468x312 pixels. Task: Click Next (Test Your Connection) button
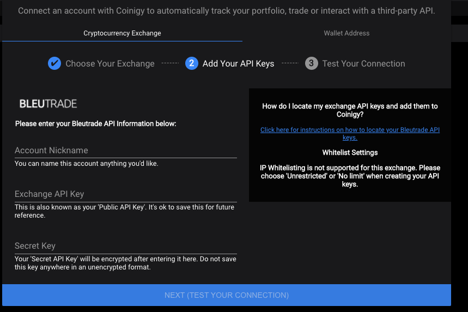[x=227, y=295]
